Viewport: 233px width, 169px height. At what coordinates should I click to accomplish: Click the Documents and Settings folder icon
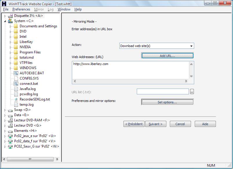pyautogui.click(x=16, y=26)
